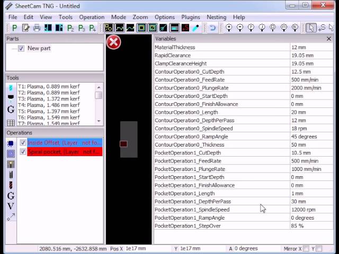
Task: Click the P3 toolbar icon
Action: [82, 28]
